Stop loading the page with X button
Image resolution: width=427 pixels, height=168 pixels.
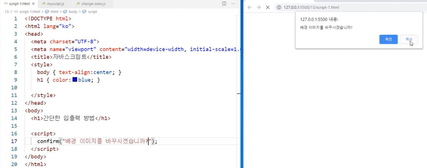click(268, 8)
